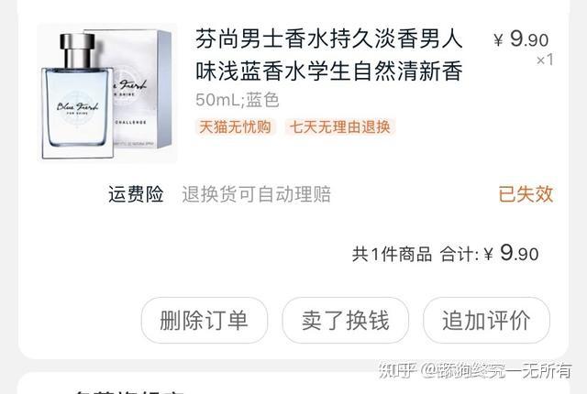Click the 合计 ¥9.90 total amount
The height and width of the screenshot is (394, 587).
click(x=489, y=254)
